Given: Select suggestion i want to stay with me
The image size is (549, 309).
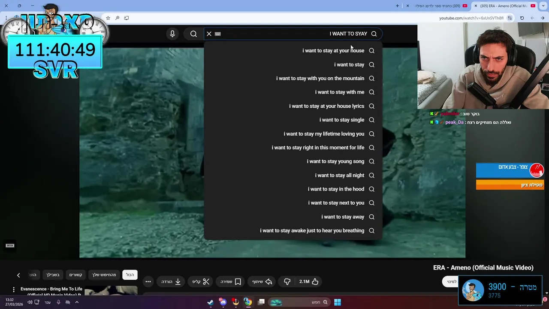Looking at the screenshot, I should (x=293, y=92).
